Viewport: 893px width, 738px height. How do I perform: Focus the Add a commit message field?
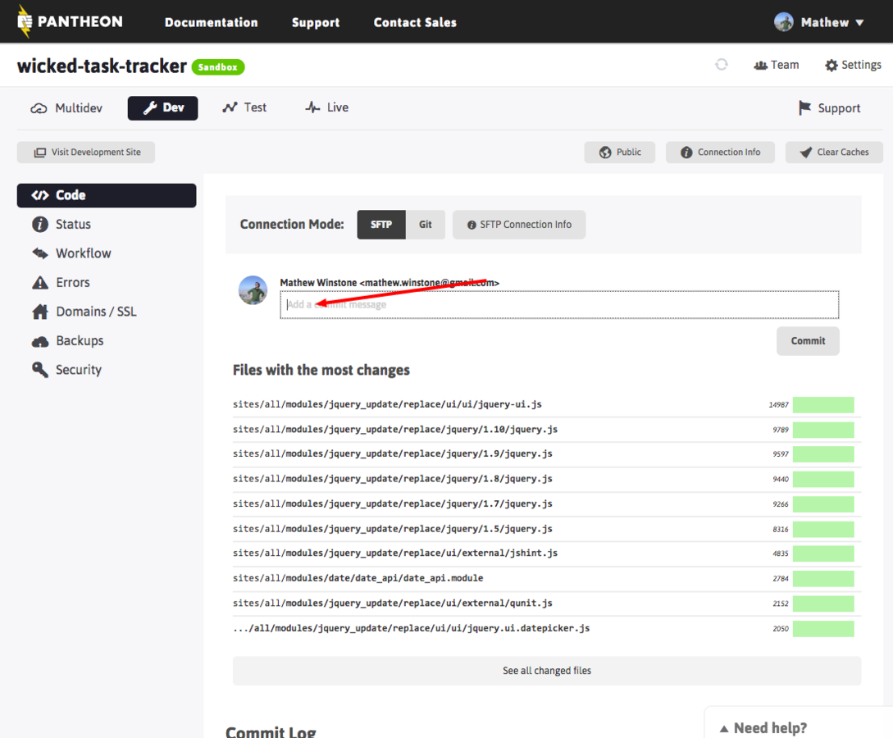(x=559, y=305)
